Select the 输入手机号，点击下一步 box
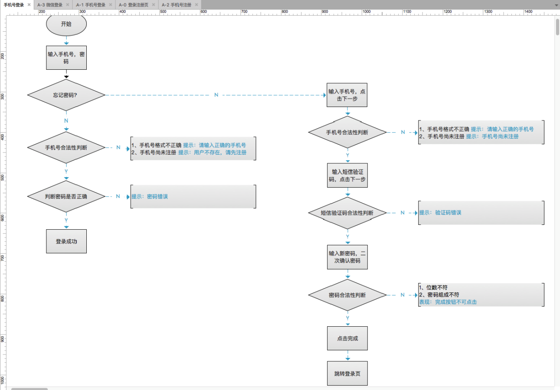This screenshot has width=560, height=390. (x=347, y=95)
